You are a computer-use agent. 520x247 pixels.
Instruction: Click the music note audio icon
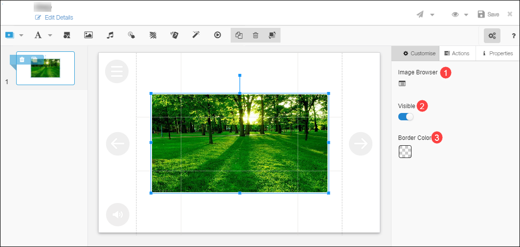110,35
